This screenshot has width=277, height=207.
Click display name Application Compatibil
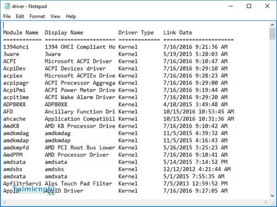80,119
